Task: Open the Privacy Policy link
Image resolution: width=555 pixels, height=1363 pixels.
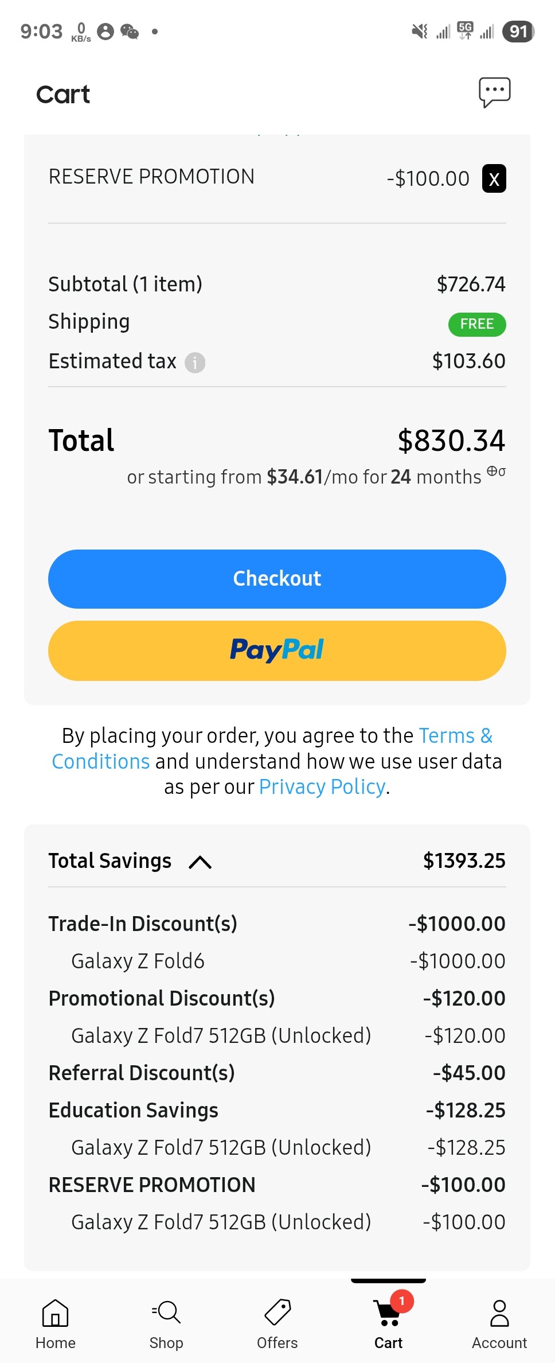Action: coord(322,786)
